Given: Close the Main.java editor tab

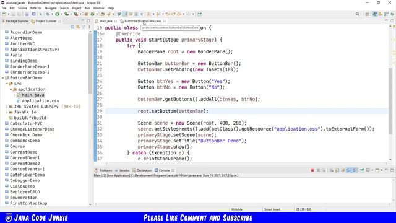Looking at the screenshot, I should [116, 21].
